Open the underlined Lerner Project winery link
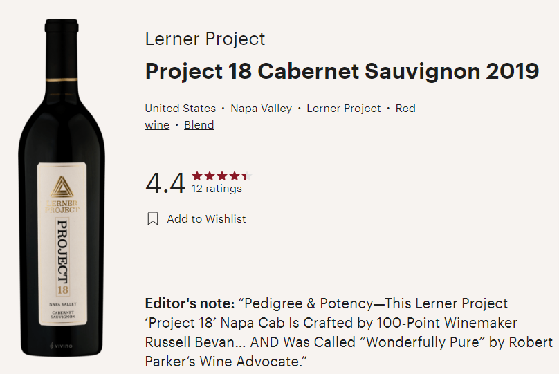The width and height of the screenshot is (559, 374). [x=343, y=109]
